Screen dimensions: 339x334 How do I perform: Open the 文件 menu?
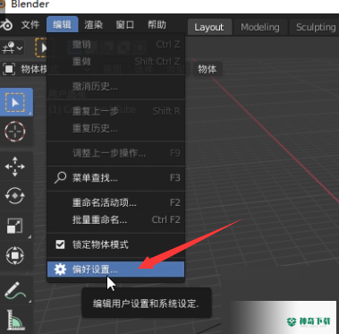click(30, 25)
